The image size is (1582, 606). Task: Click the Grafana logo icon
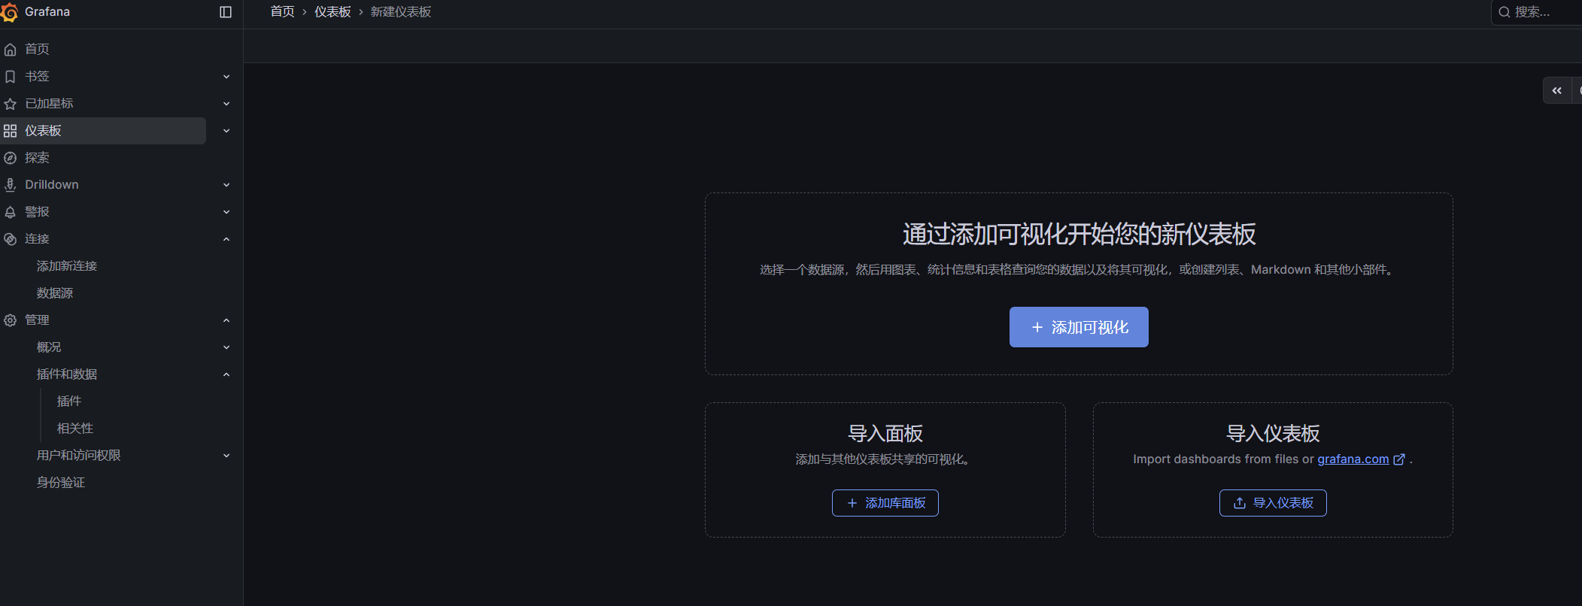click(x=9, y=13)
